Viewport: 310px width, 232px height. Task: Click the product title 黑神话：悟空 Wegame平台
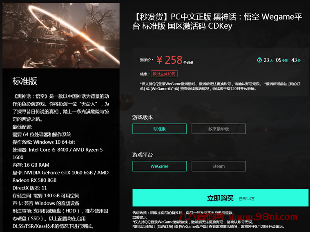(x=217, y=21)
